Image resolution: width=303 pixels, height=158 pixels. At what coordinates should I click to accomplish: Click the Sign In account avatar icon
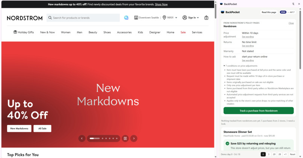(x=185, y=18)
